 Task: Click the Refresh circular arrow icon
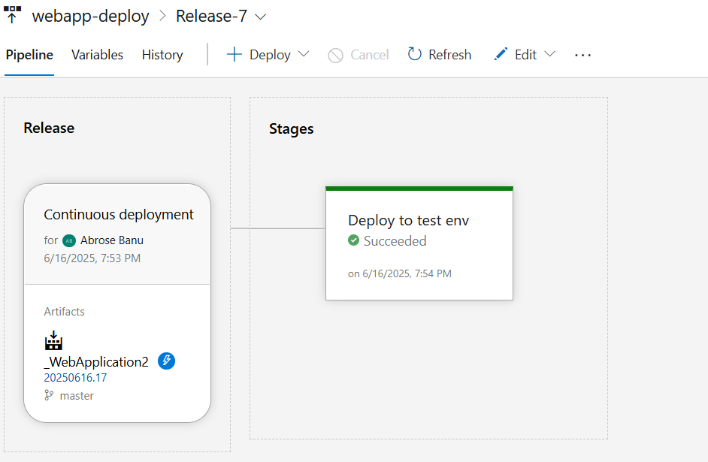[x=415, y=54]
